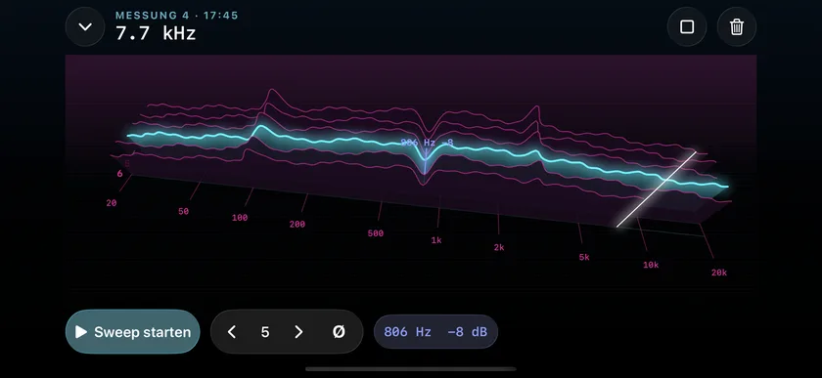Select the 806 Hz -8 dB readout pill
The height and width of the screenshot is (378, 822).
[435, 332]
